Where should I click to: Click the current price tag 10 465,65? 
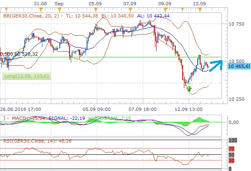point(239,65)
